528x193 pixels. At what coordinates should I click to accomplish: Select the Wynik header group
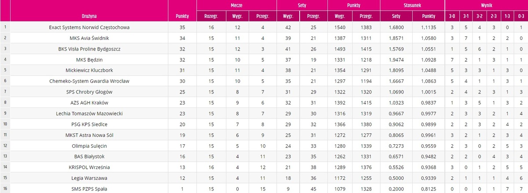pyautogui.click(x=486, y=5)
